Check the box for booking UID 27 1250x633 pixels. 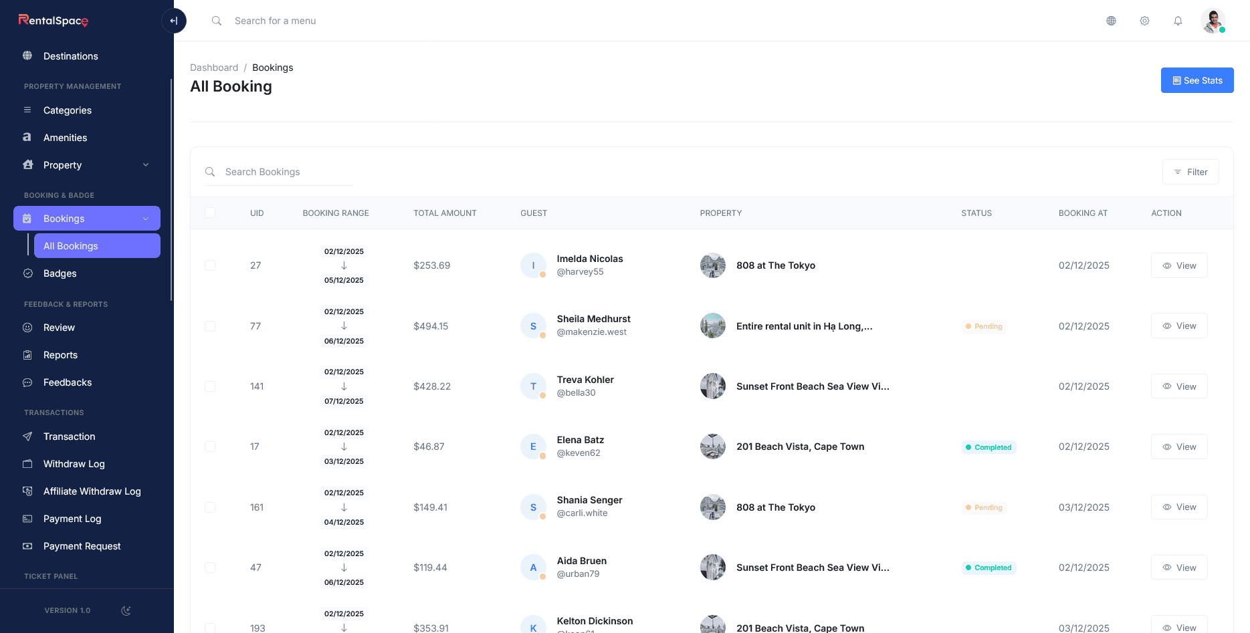(210, 265)
